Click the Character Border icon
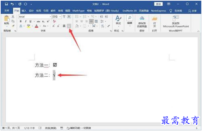Viewport: 202px width, 131px height. pyautogui.click(x=69, y=17)
